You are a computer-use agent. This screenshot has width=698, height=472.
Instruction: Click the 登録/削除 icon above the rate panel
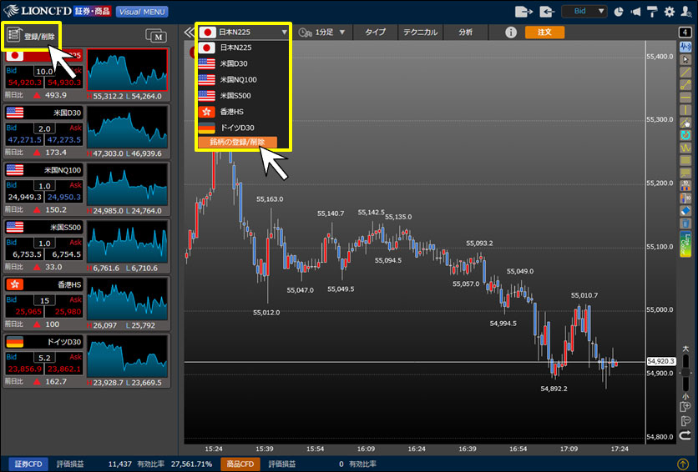32,36
